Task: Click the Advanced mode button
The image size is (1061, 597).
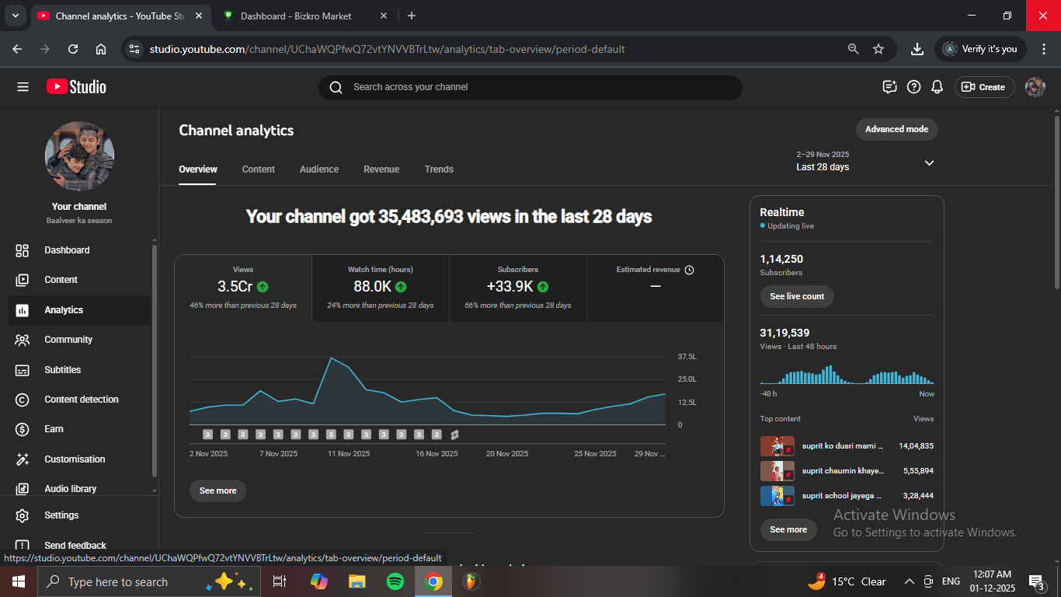Action: (x=896, y=129)
